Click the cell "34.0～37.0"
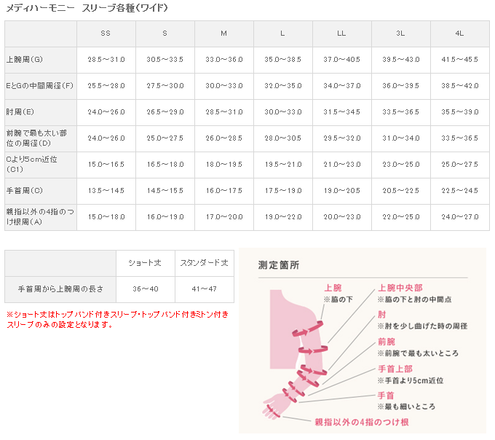 point(342,86)
